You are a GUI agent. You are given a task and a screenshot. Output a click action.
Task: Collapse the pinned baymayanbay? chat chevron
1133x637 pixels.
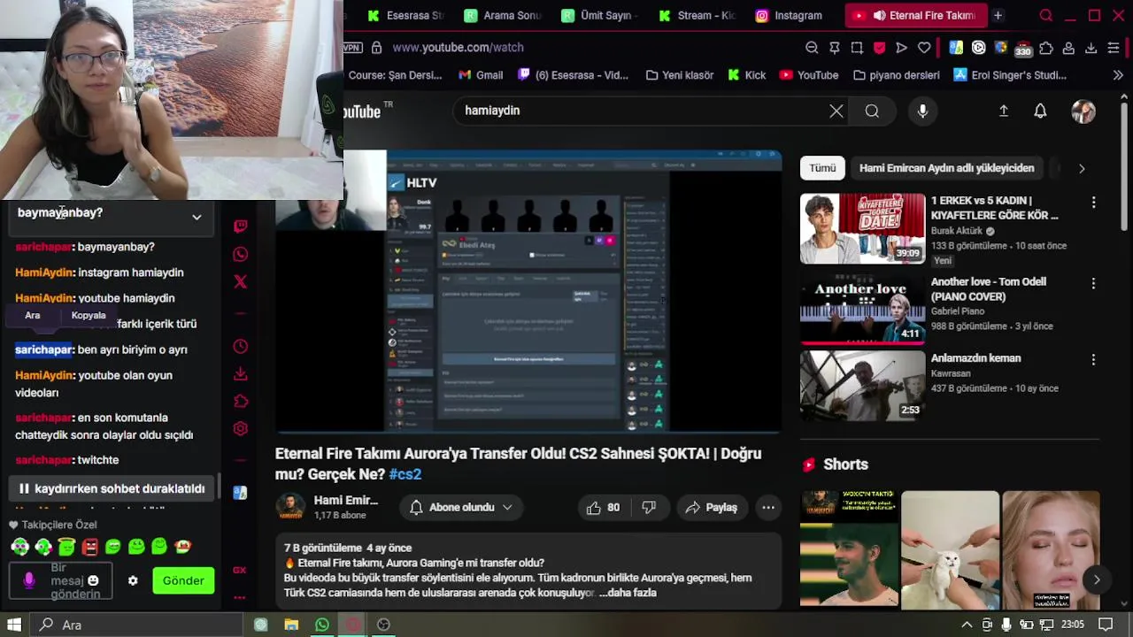(197, 217)
